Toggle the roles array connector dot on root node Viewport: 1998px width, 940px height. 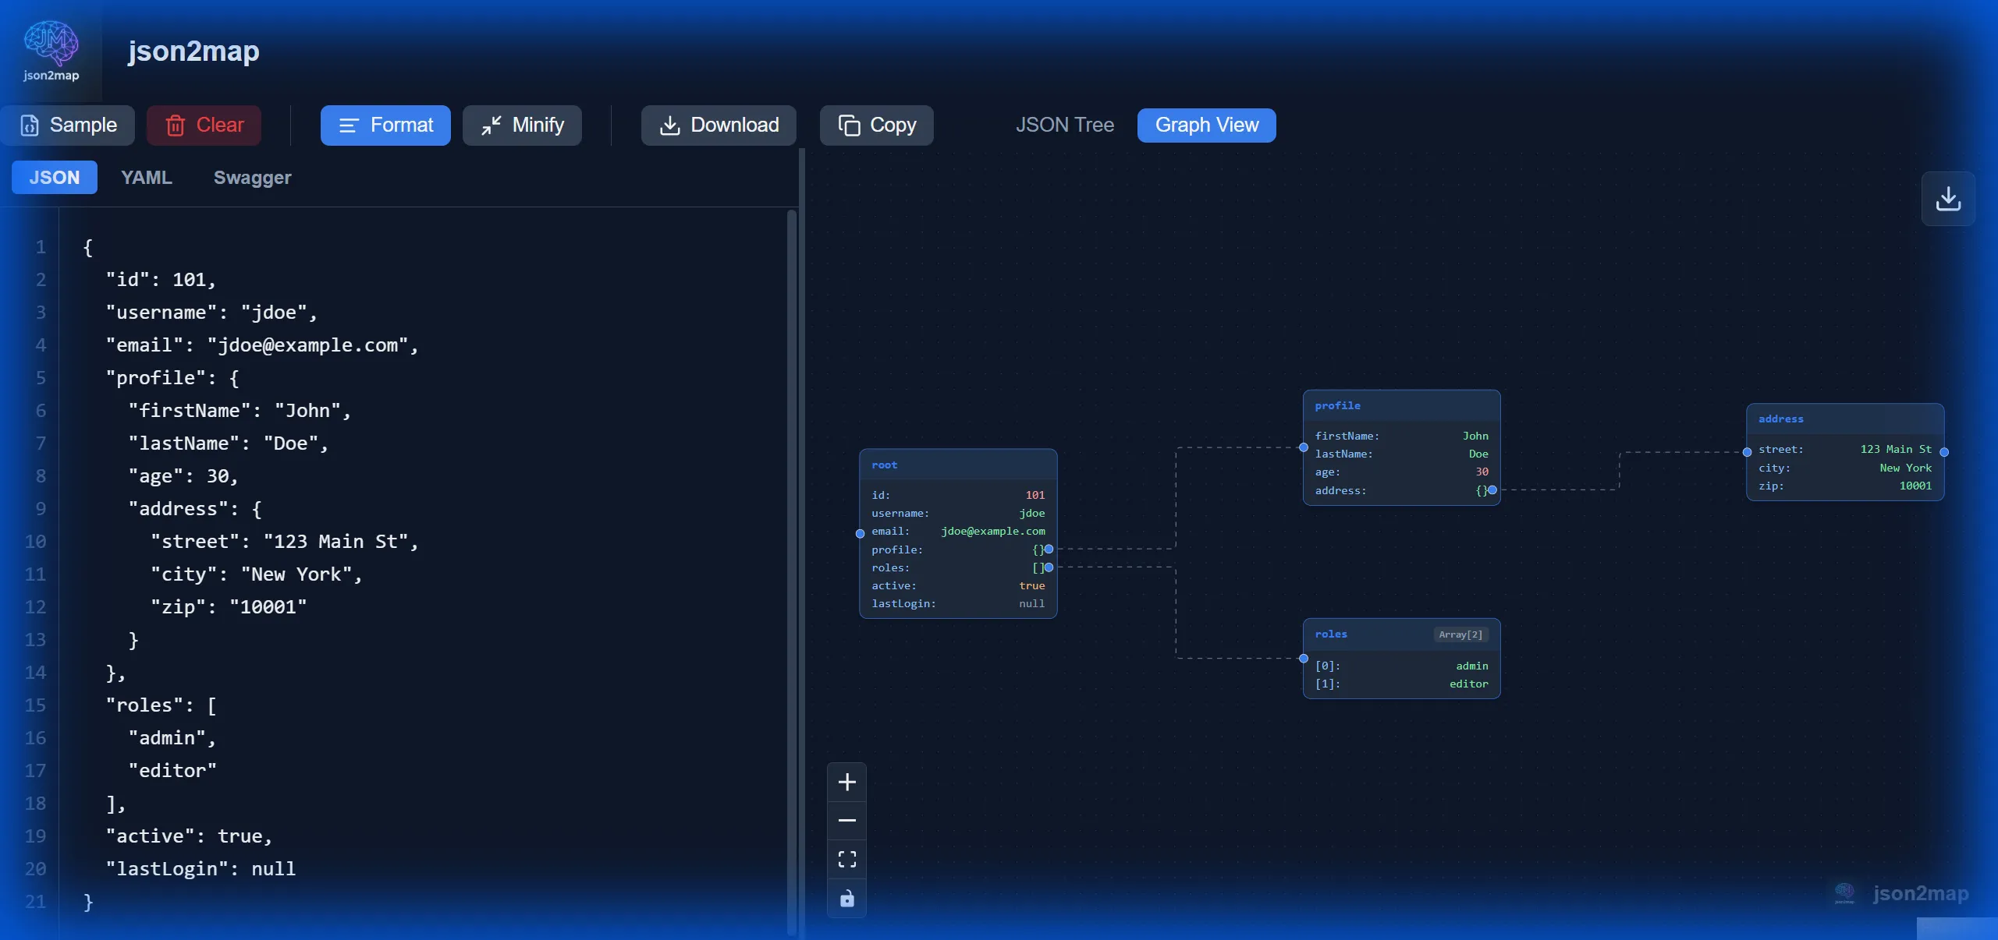[1048, 568]
